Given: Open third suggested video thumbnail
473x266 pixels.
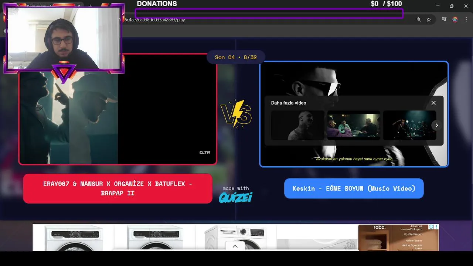Looking at the screenshot, I should [x=409, y=125].
